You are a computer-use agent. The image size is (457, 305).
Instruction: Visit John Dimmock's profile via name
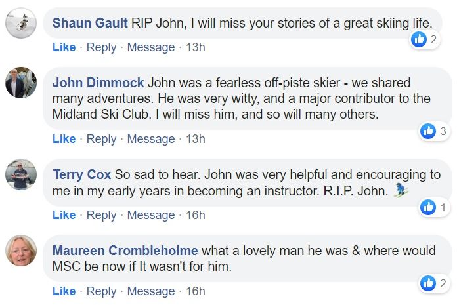click(98, 83)
